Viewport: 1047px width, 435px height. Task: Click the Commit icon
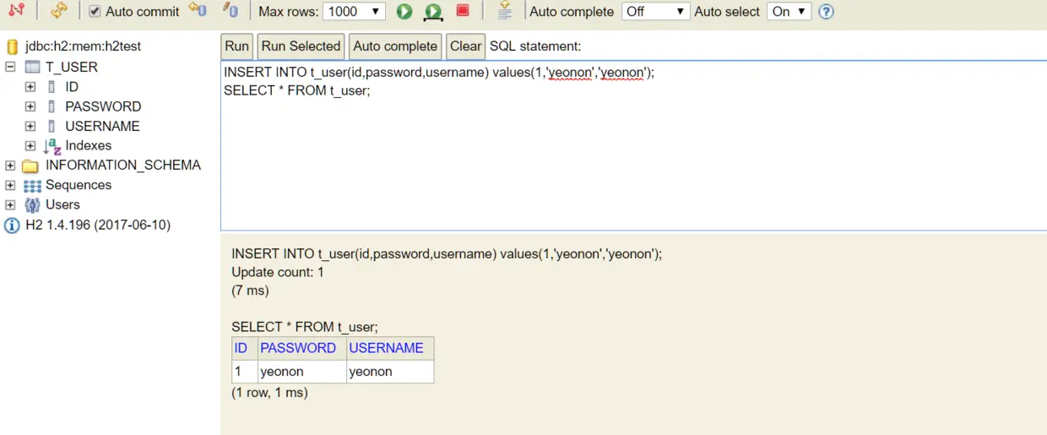231,10
